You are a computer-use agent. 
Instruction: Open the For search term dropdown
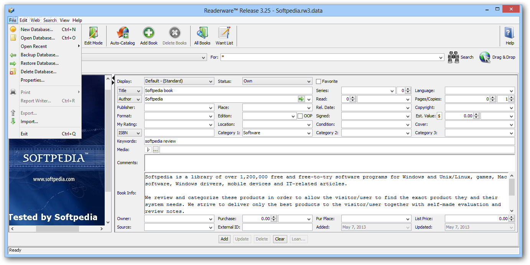pyautogui.click(x=441, y=58)
